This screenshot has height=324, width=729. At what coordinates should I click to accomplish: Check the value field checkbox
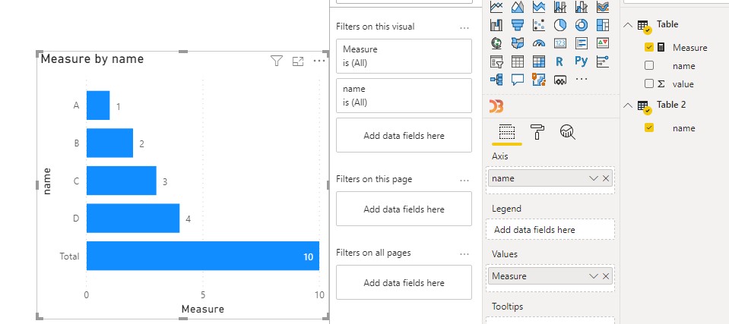click(649, 84)
